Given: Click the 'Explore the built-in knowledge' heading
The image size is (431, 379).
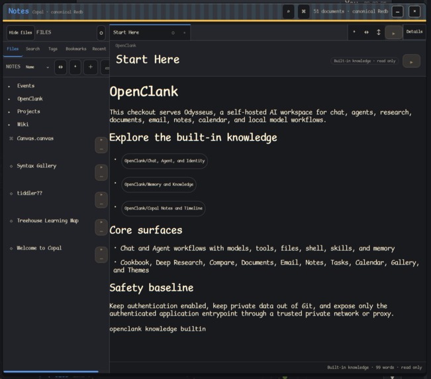Looking at the screenshot, I should click(193, 138).
